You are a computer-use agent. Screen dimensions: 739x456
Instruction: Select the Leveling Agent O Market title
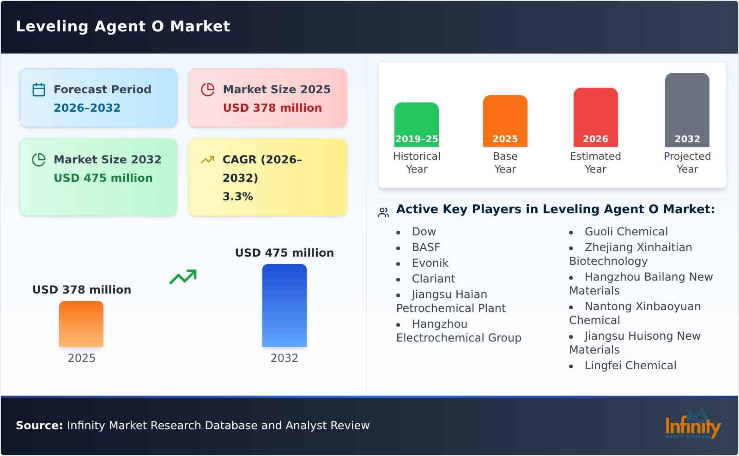123,26
